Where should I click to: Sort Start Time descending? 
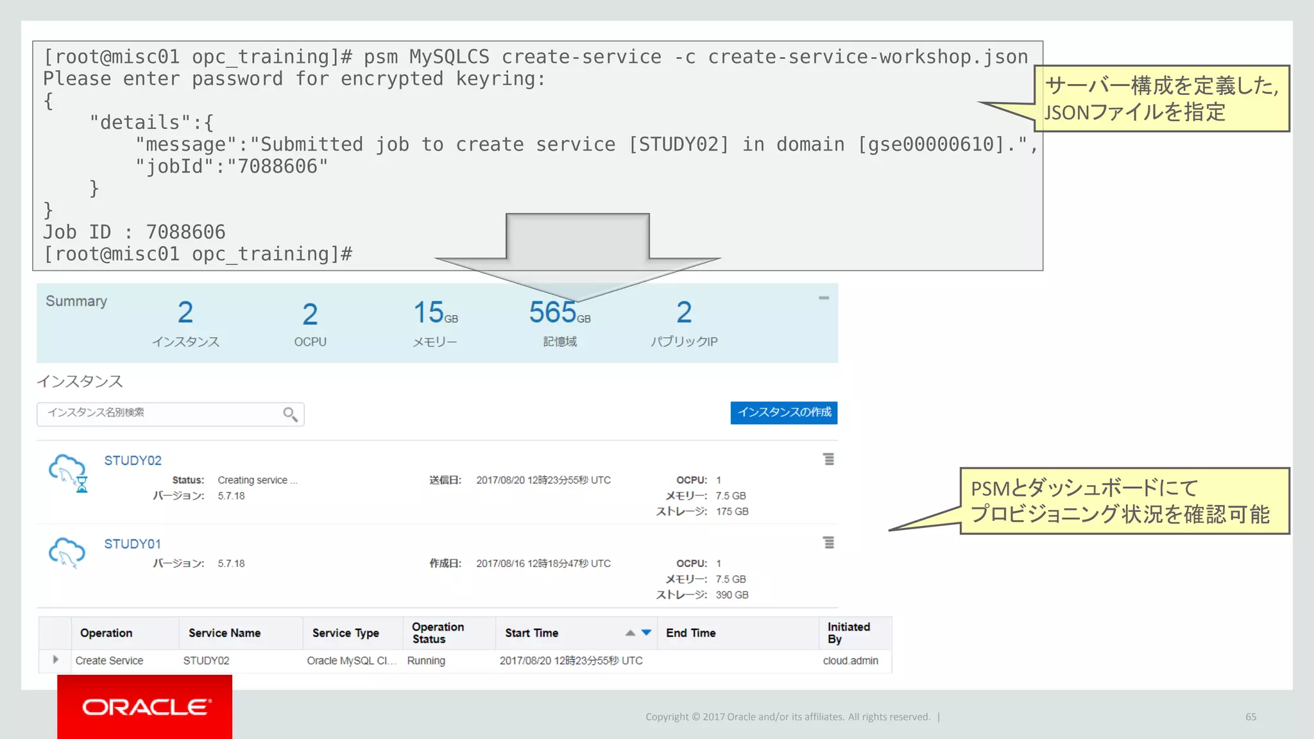click(646, 633)
